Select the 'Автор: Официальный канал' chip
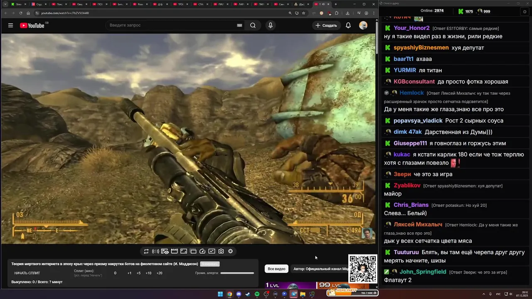532x299 pixels. click(320, 269)
